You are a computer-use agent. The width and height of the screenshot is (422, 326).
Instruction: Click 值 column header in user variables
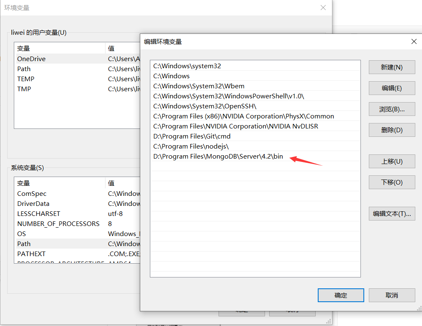click(x=123, y=49)
